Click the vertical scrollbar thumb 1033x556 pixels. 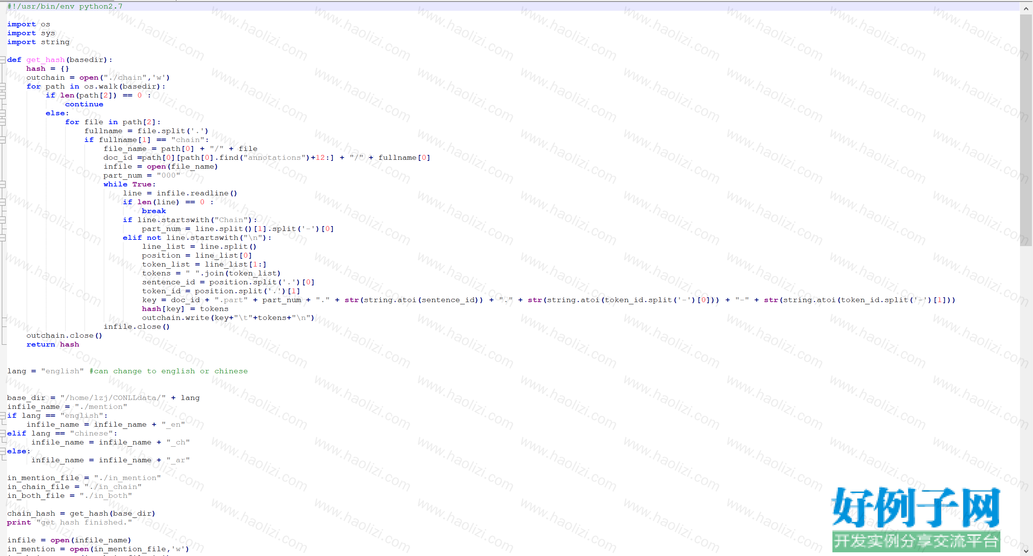click(1026, 129)
